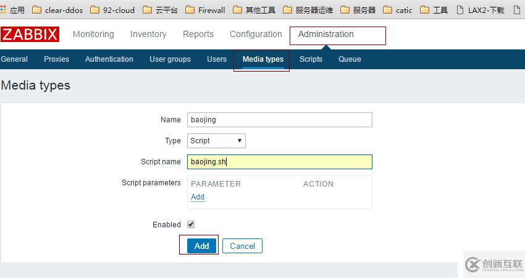Open the 服务器 bookmark folder
The width and height of the screenshot is (525, 278).
click(358, 11)
